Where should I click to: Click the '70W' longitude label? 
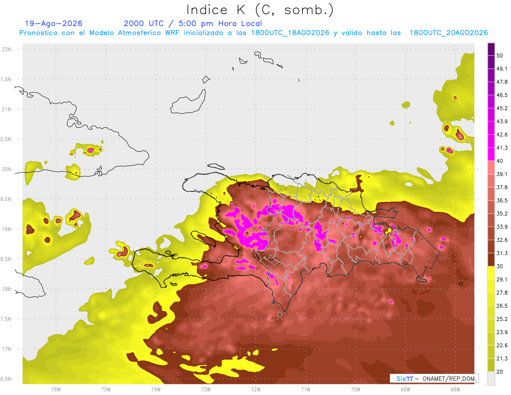(x=356, y=389)
